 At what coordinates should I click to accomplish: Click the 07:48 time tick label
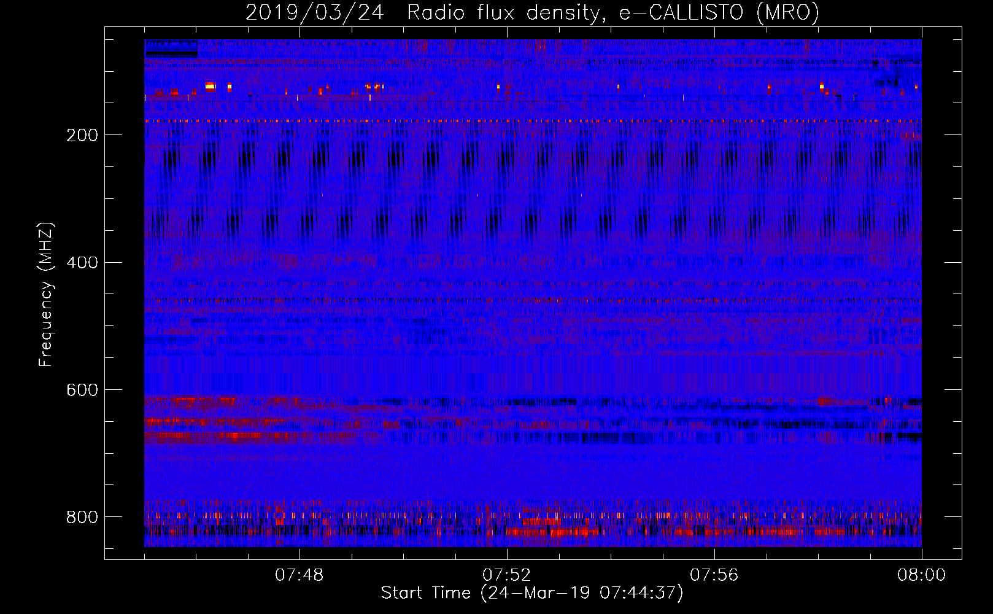coord(299,575)
